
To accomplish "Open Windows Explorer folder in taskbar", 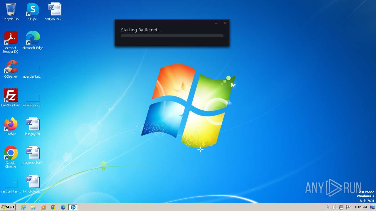I will [x=33, y=207].
